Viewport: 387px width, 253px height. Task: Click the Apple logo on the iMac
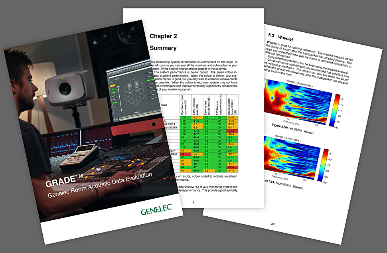pos(154,124)
